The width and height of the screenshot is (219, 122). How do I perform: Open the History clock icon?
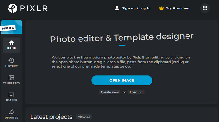pos(12,60)
